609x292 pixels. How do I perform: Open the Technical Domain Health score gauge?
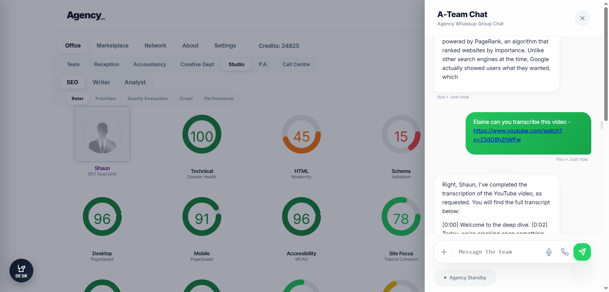[202, 134]
